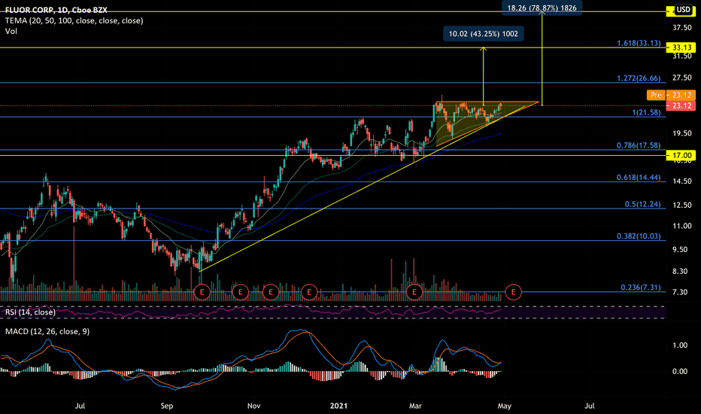This screenshot has height=414, width=701.
Task: Click the Vol indicator legend
Action: tap(11, 31)
